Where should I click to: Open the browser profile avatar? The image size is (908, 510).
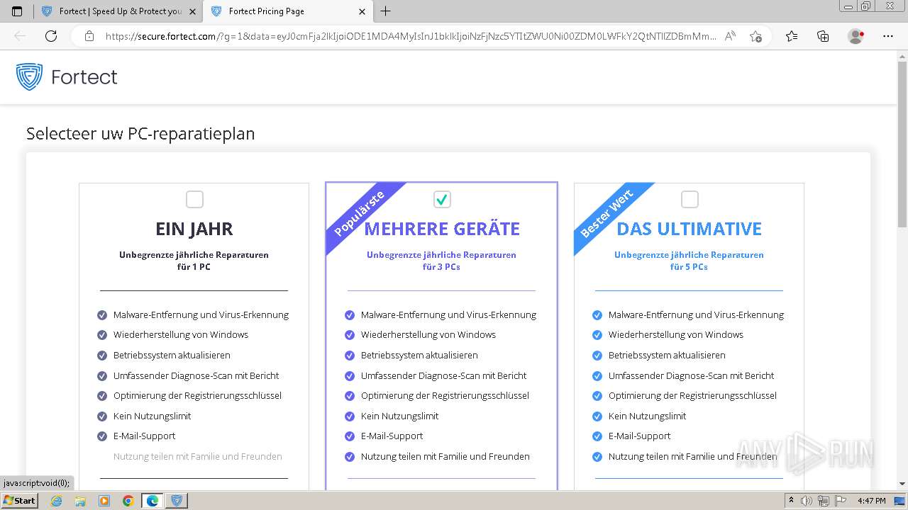(x=856, y=36)
